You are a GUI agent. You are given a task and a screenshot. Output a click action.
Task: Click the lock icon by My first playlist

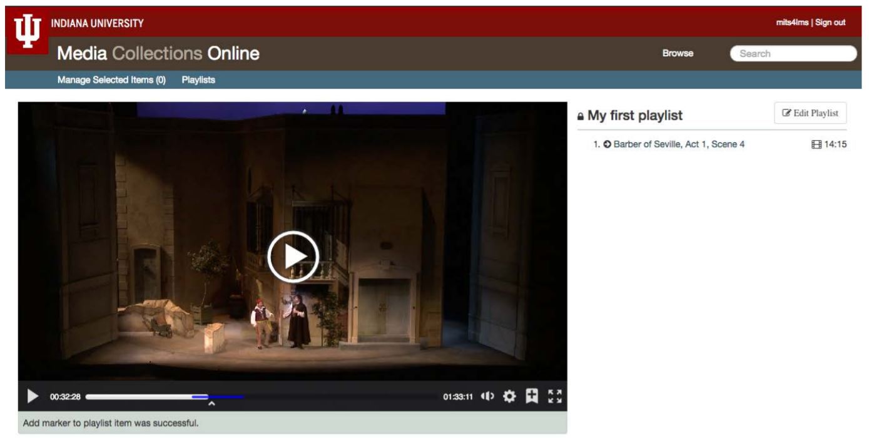(580, 116)
